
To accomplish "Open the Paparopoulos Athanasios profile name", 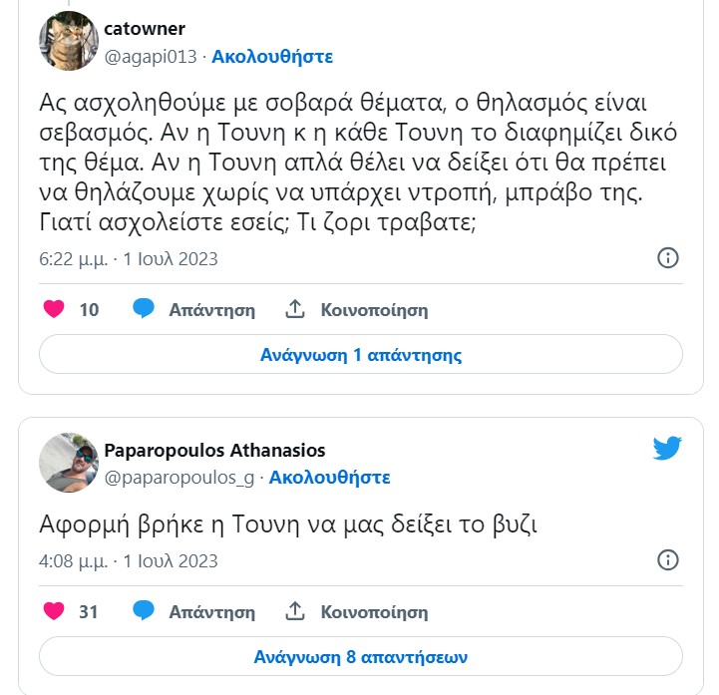I will 214,451.
